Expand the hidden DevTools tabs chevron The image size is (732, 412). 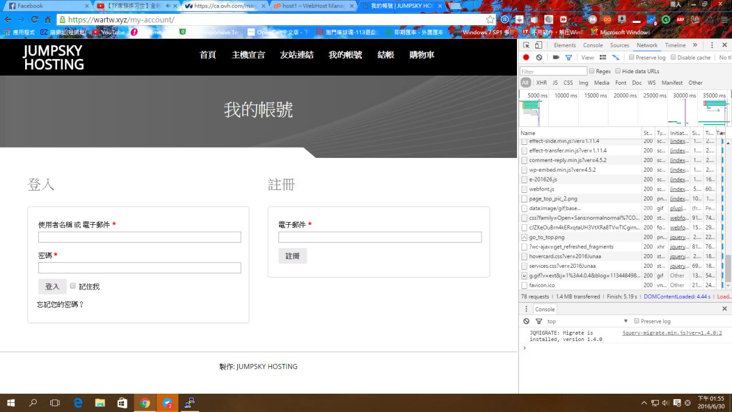tap(695, 45)
